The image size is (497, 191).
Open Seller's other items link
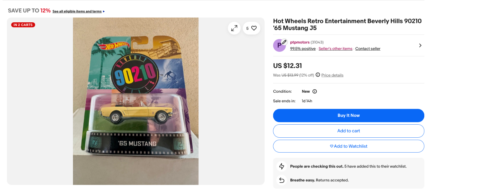[x=335, y=49]
